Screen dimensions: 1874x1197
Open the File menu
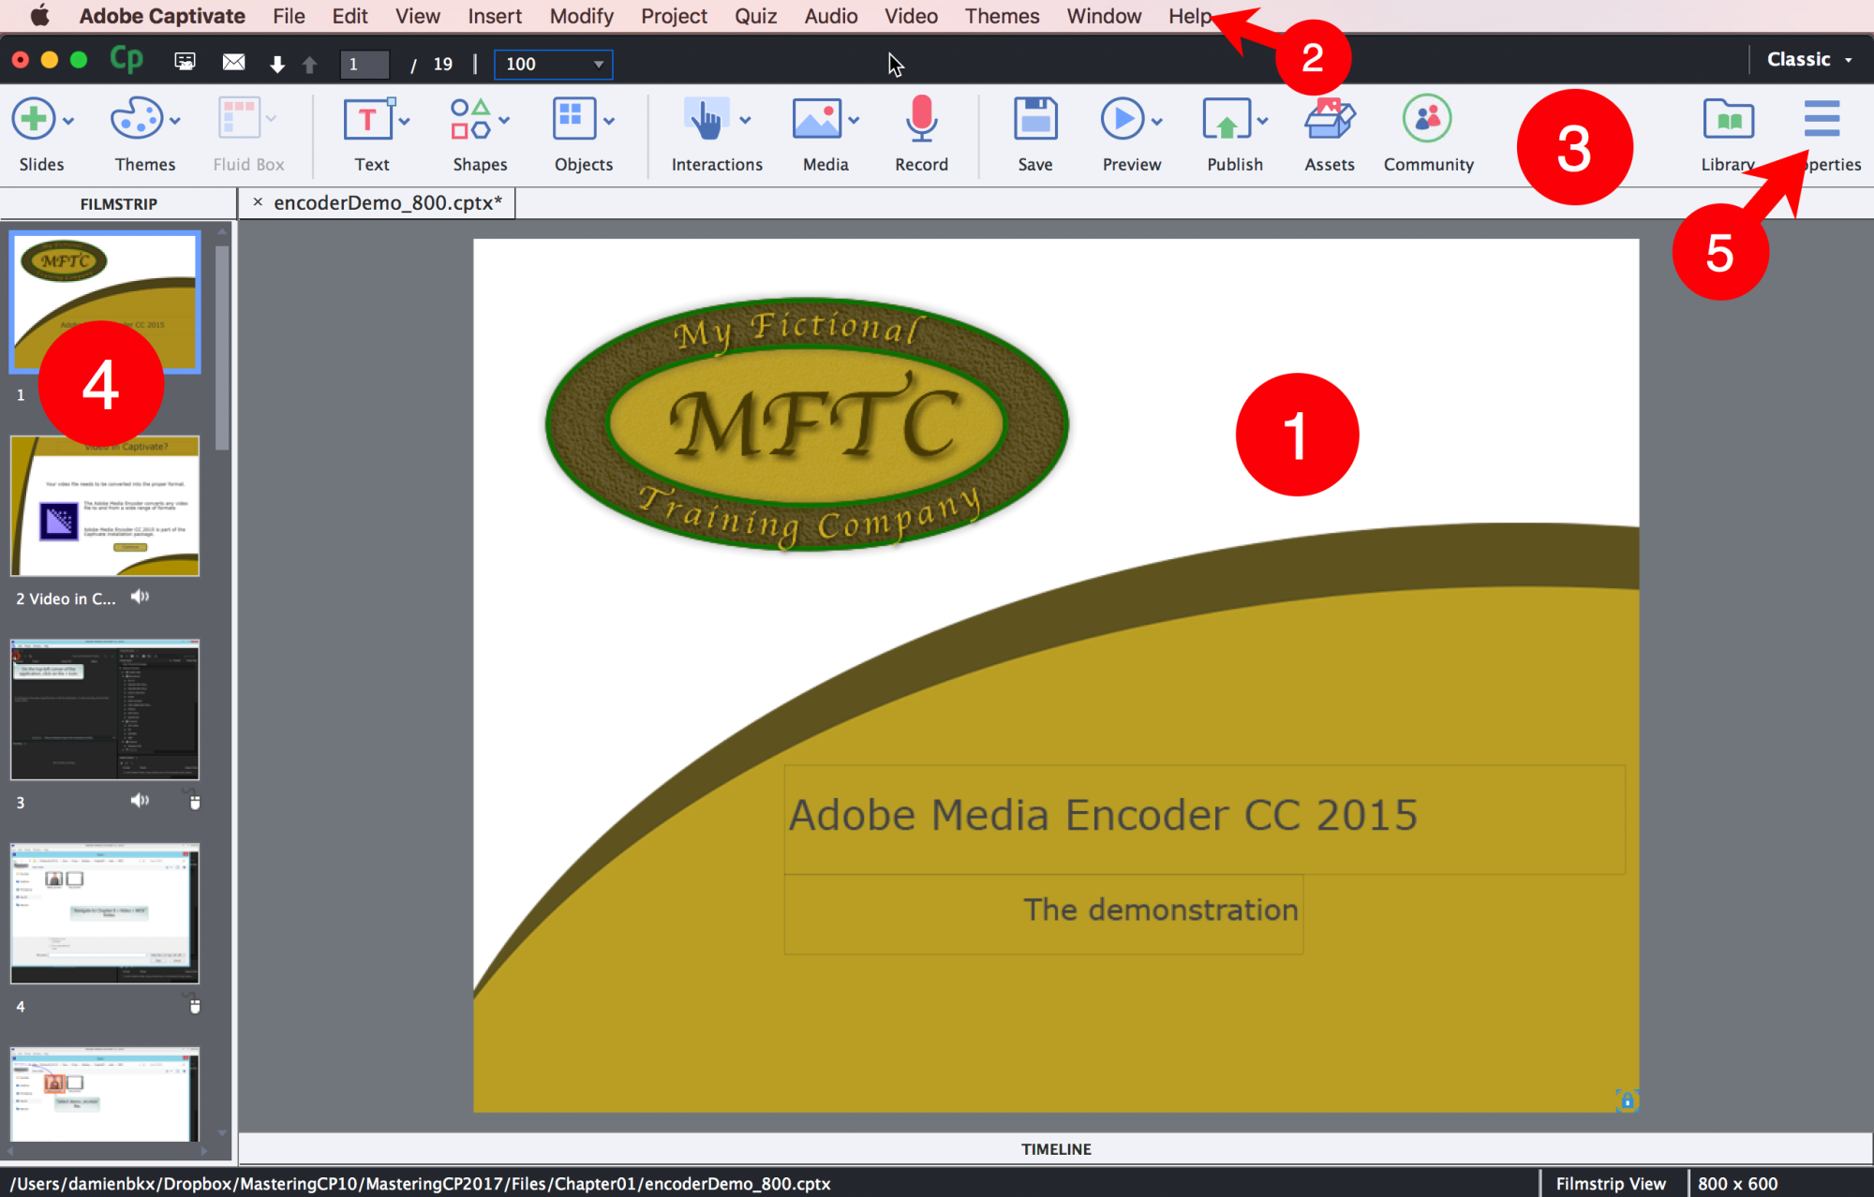(x=289, y=16)
